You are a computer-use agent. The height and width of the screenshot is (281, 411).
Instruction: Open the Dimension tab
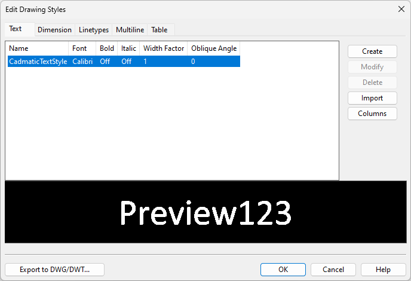point(54,30)
